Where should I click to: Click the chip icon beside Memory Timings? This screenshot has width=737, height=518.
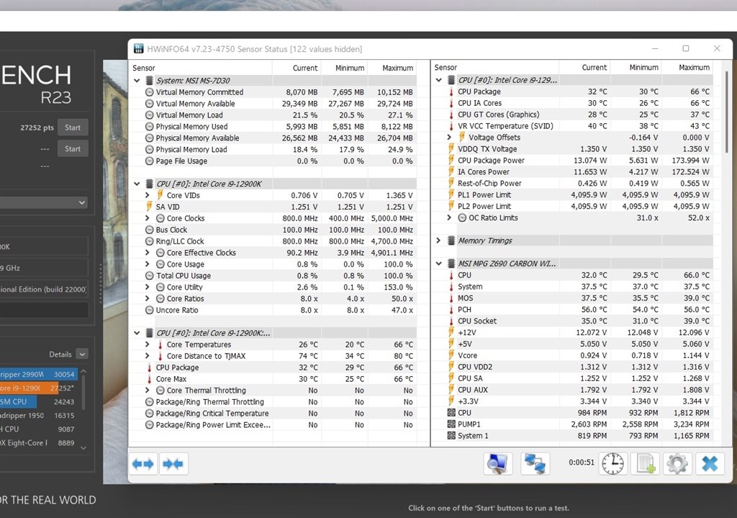pos(451,241)
